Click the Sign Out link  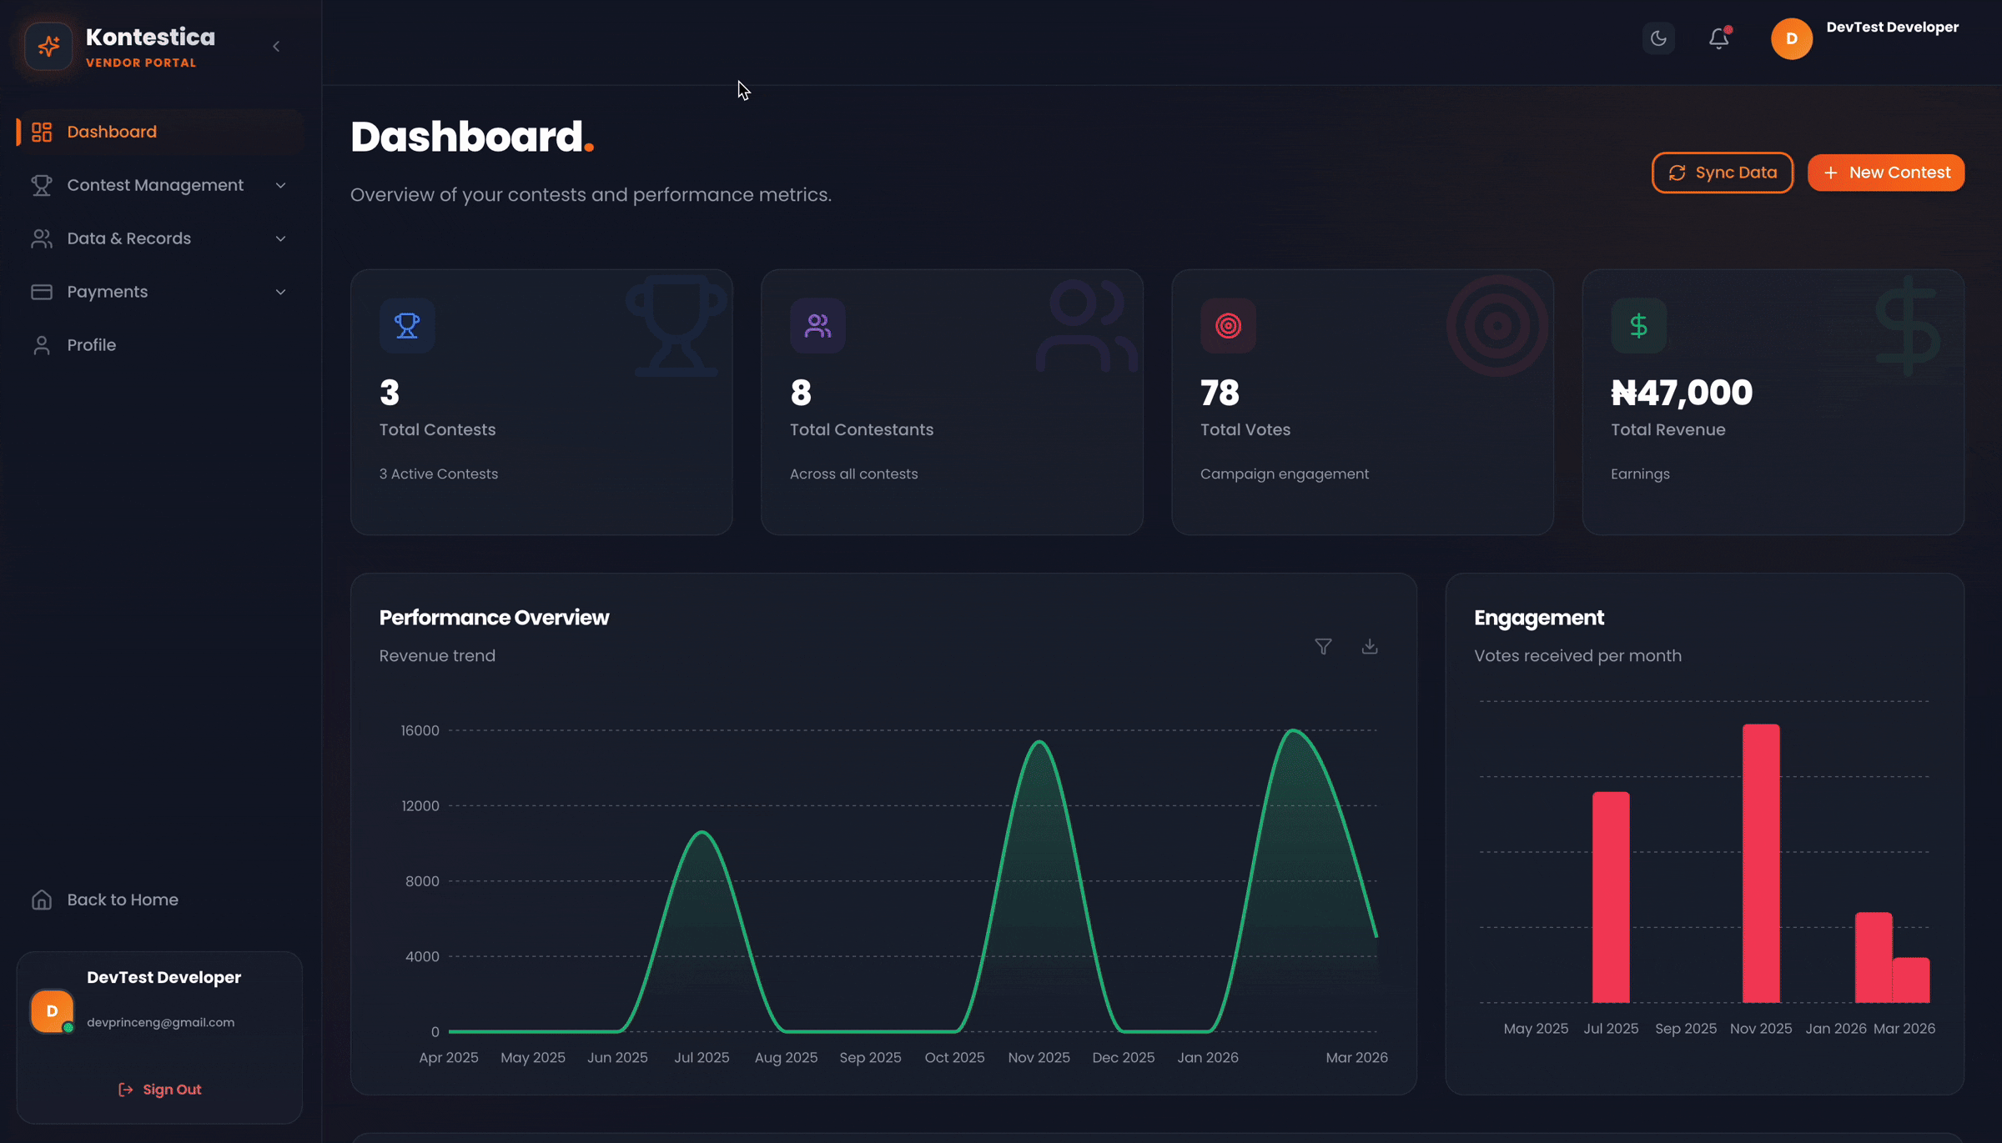coord(160,1090)
